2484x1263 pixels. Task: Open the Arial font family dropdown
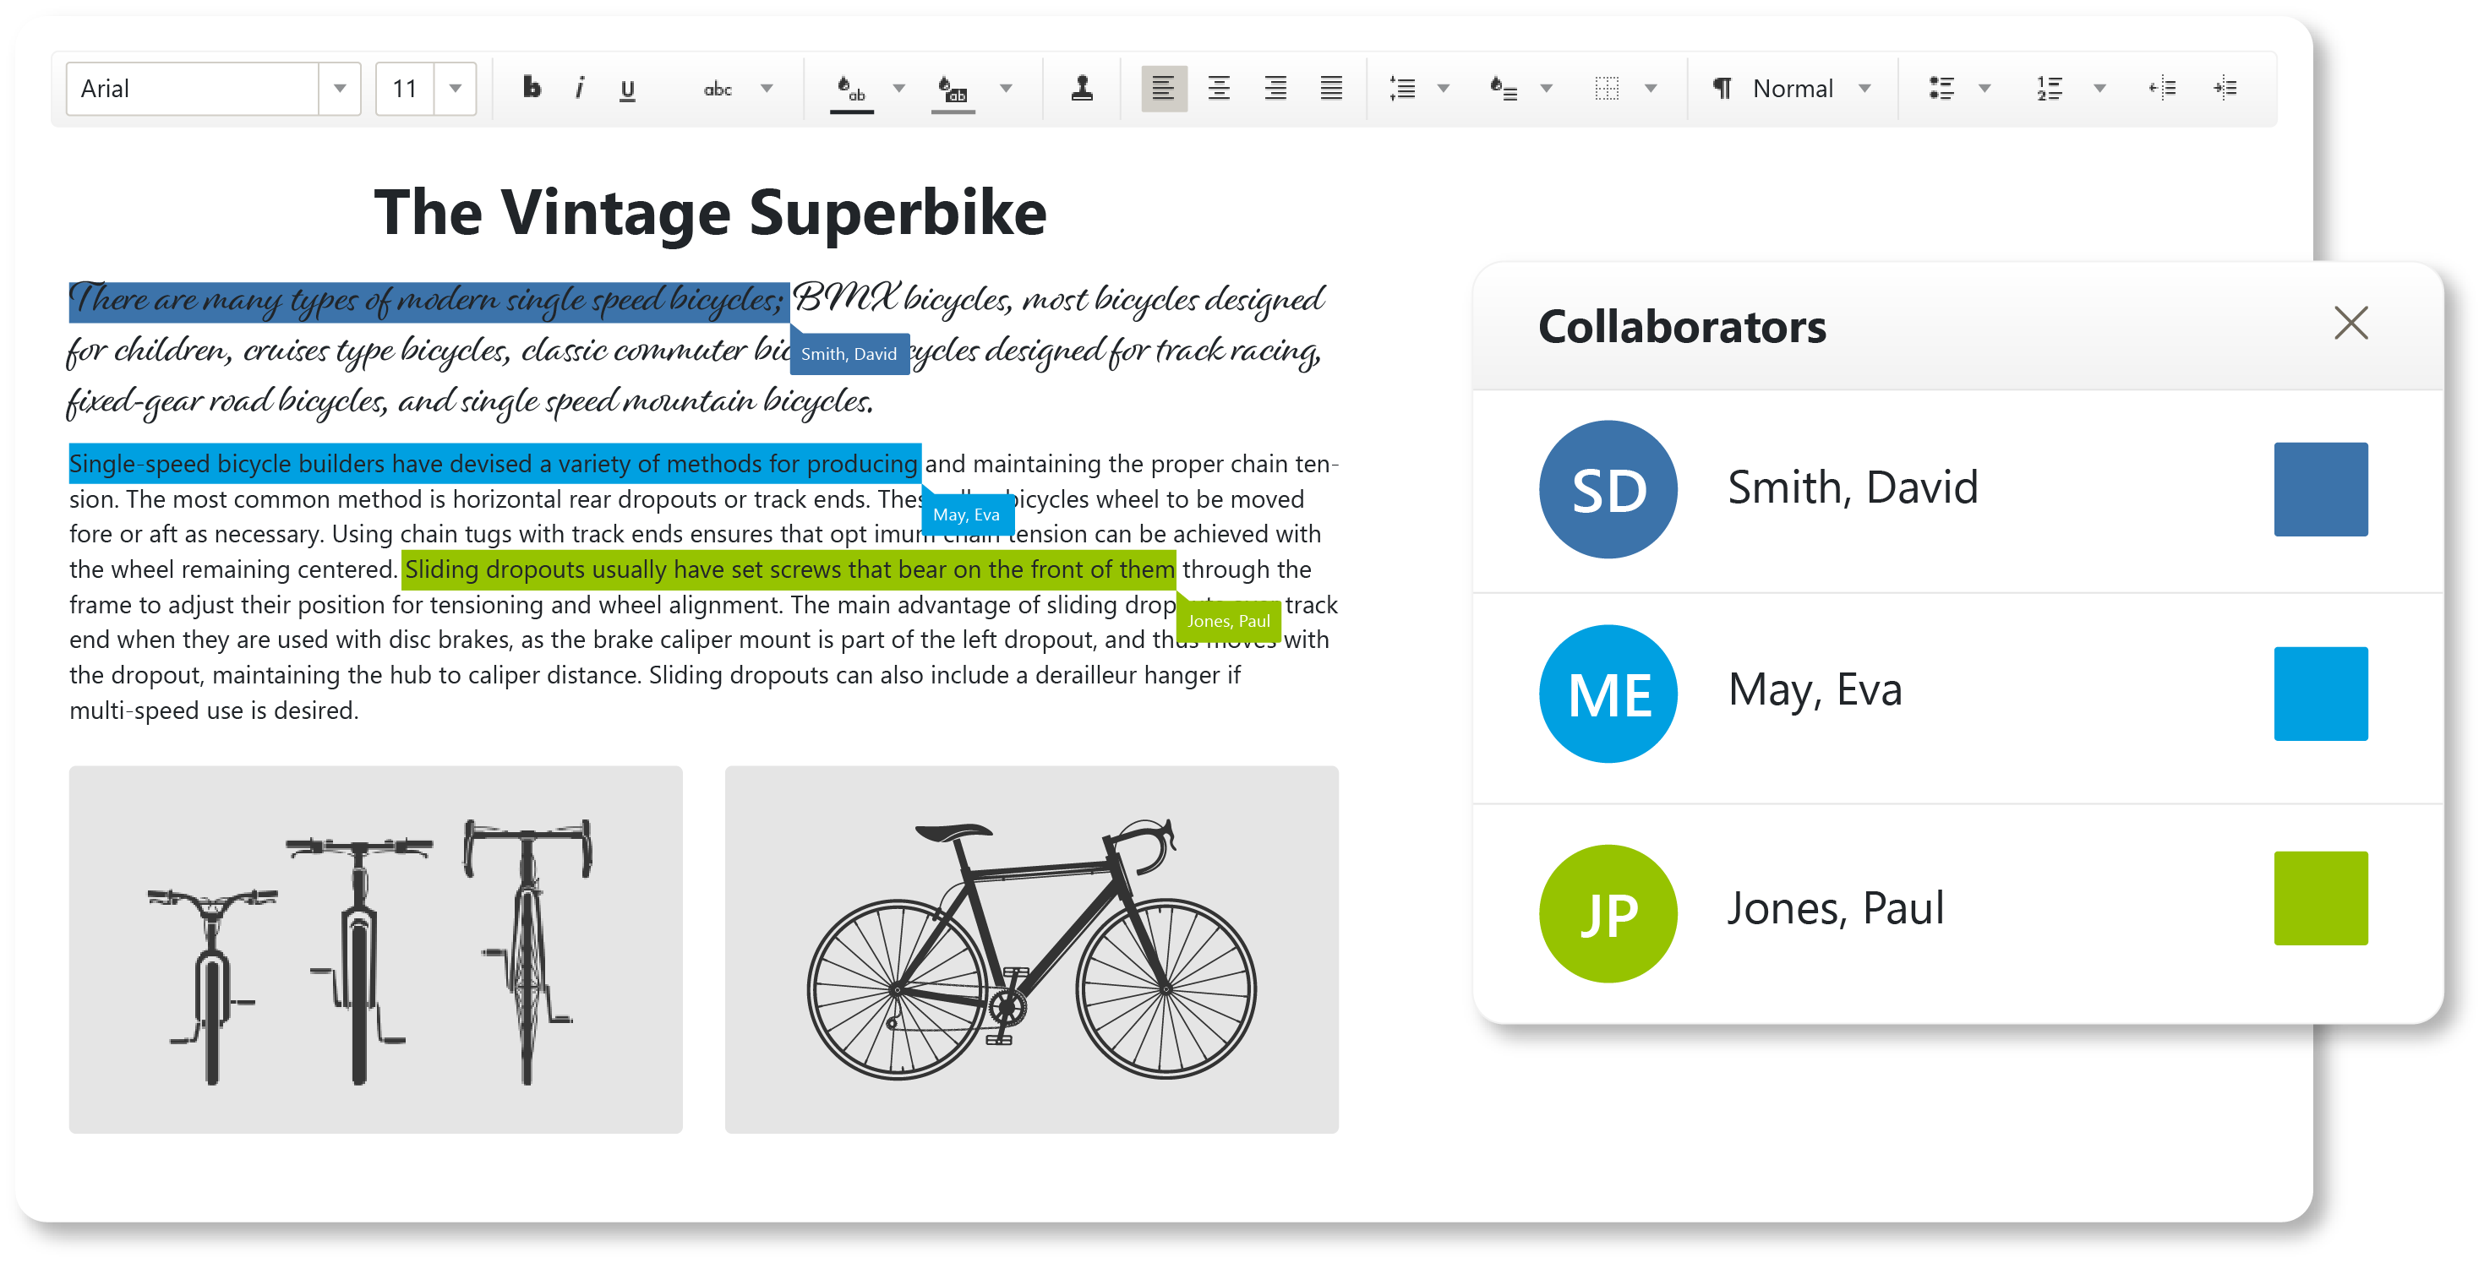(x=340, y=89)
